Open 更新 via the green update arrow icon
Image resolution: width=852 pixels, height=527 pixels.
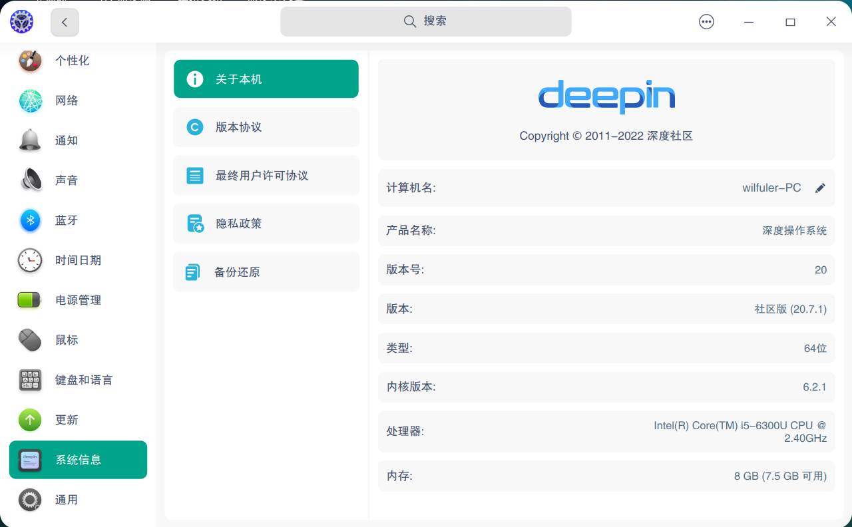pos(29,420)
